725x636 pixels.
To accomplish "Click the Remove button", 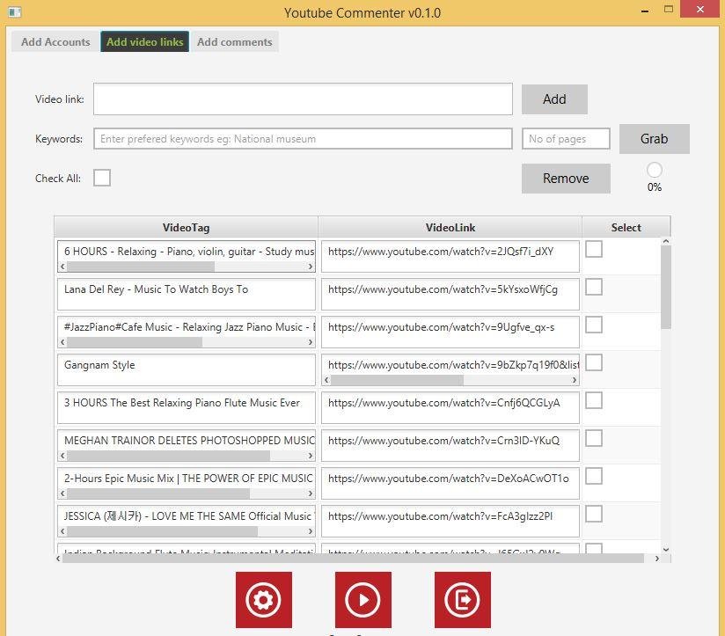I will tap(566, 179).
